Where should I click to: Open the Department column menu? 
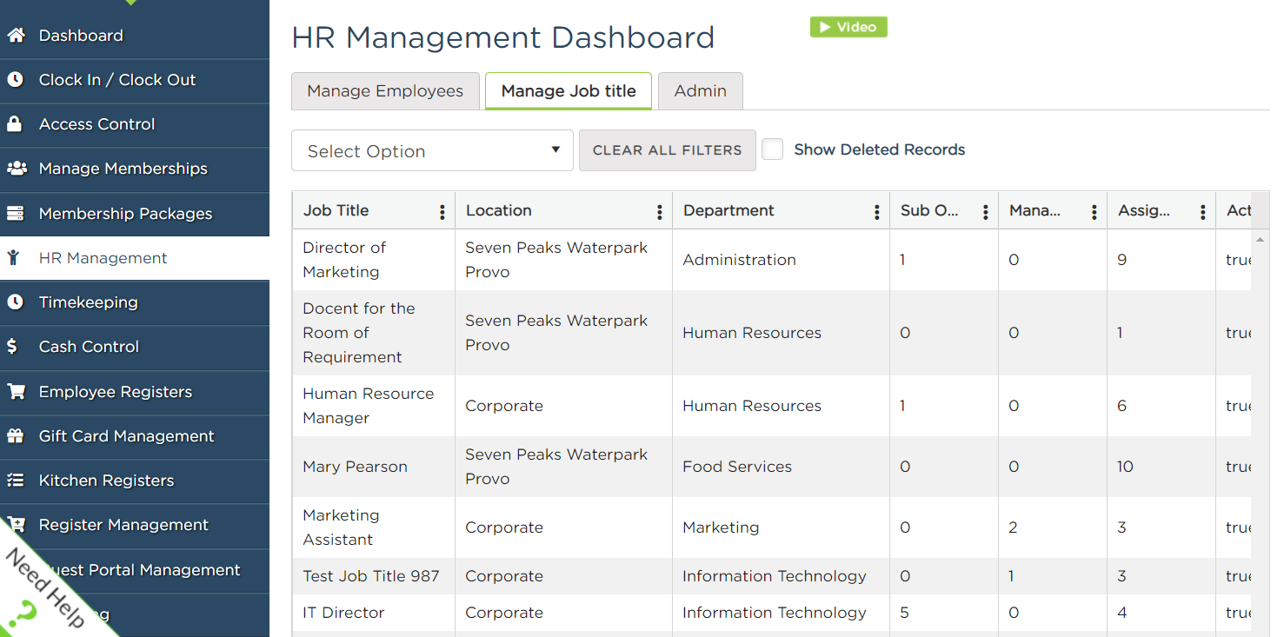(876, 212)
